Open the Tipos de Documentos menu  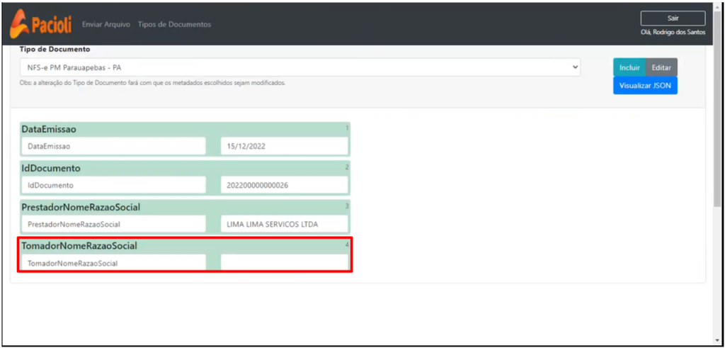point(174,25)
